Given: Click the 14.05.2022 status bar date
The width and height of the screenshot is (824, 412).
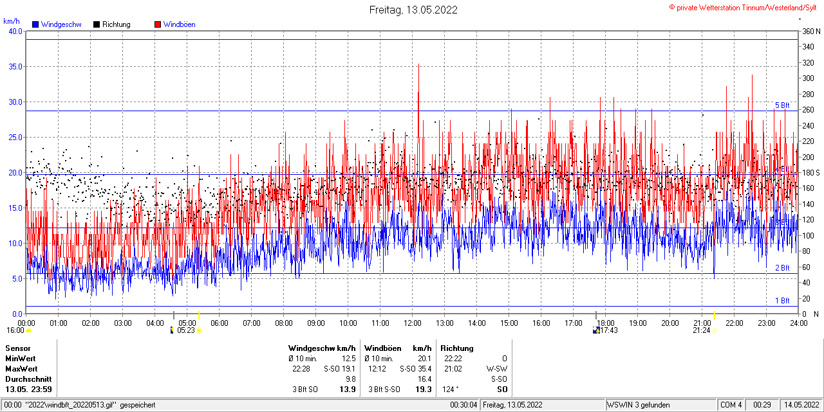Looking at the screenshot, I should (801, 405).
